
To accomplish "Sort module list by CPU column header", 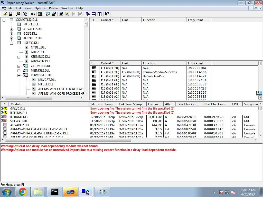I will click(236, 104).
